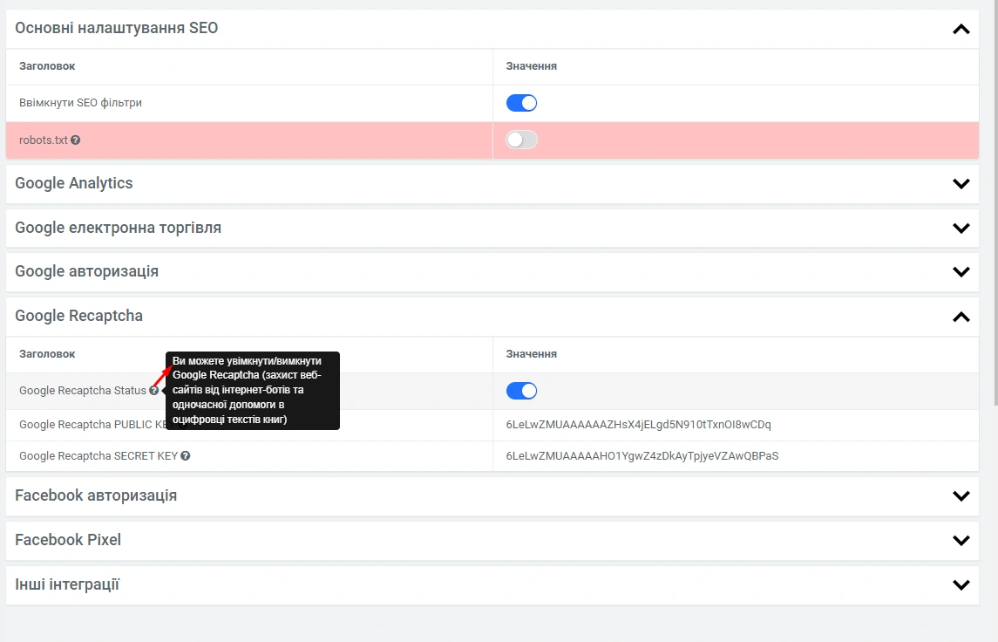Click the help icon next to robots.txt
The image size is (998, 642).
click(76, 140)
